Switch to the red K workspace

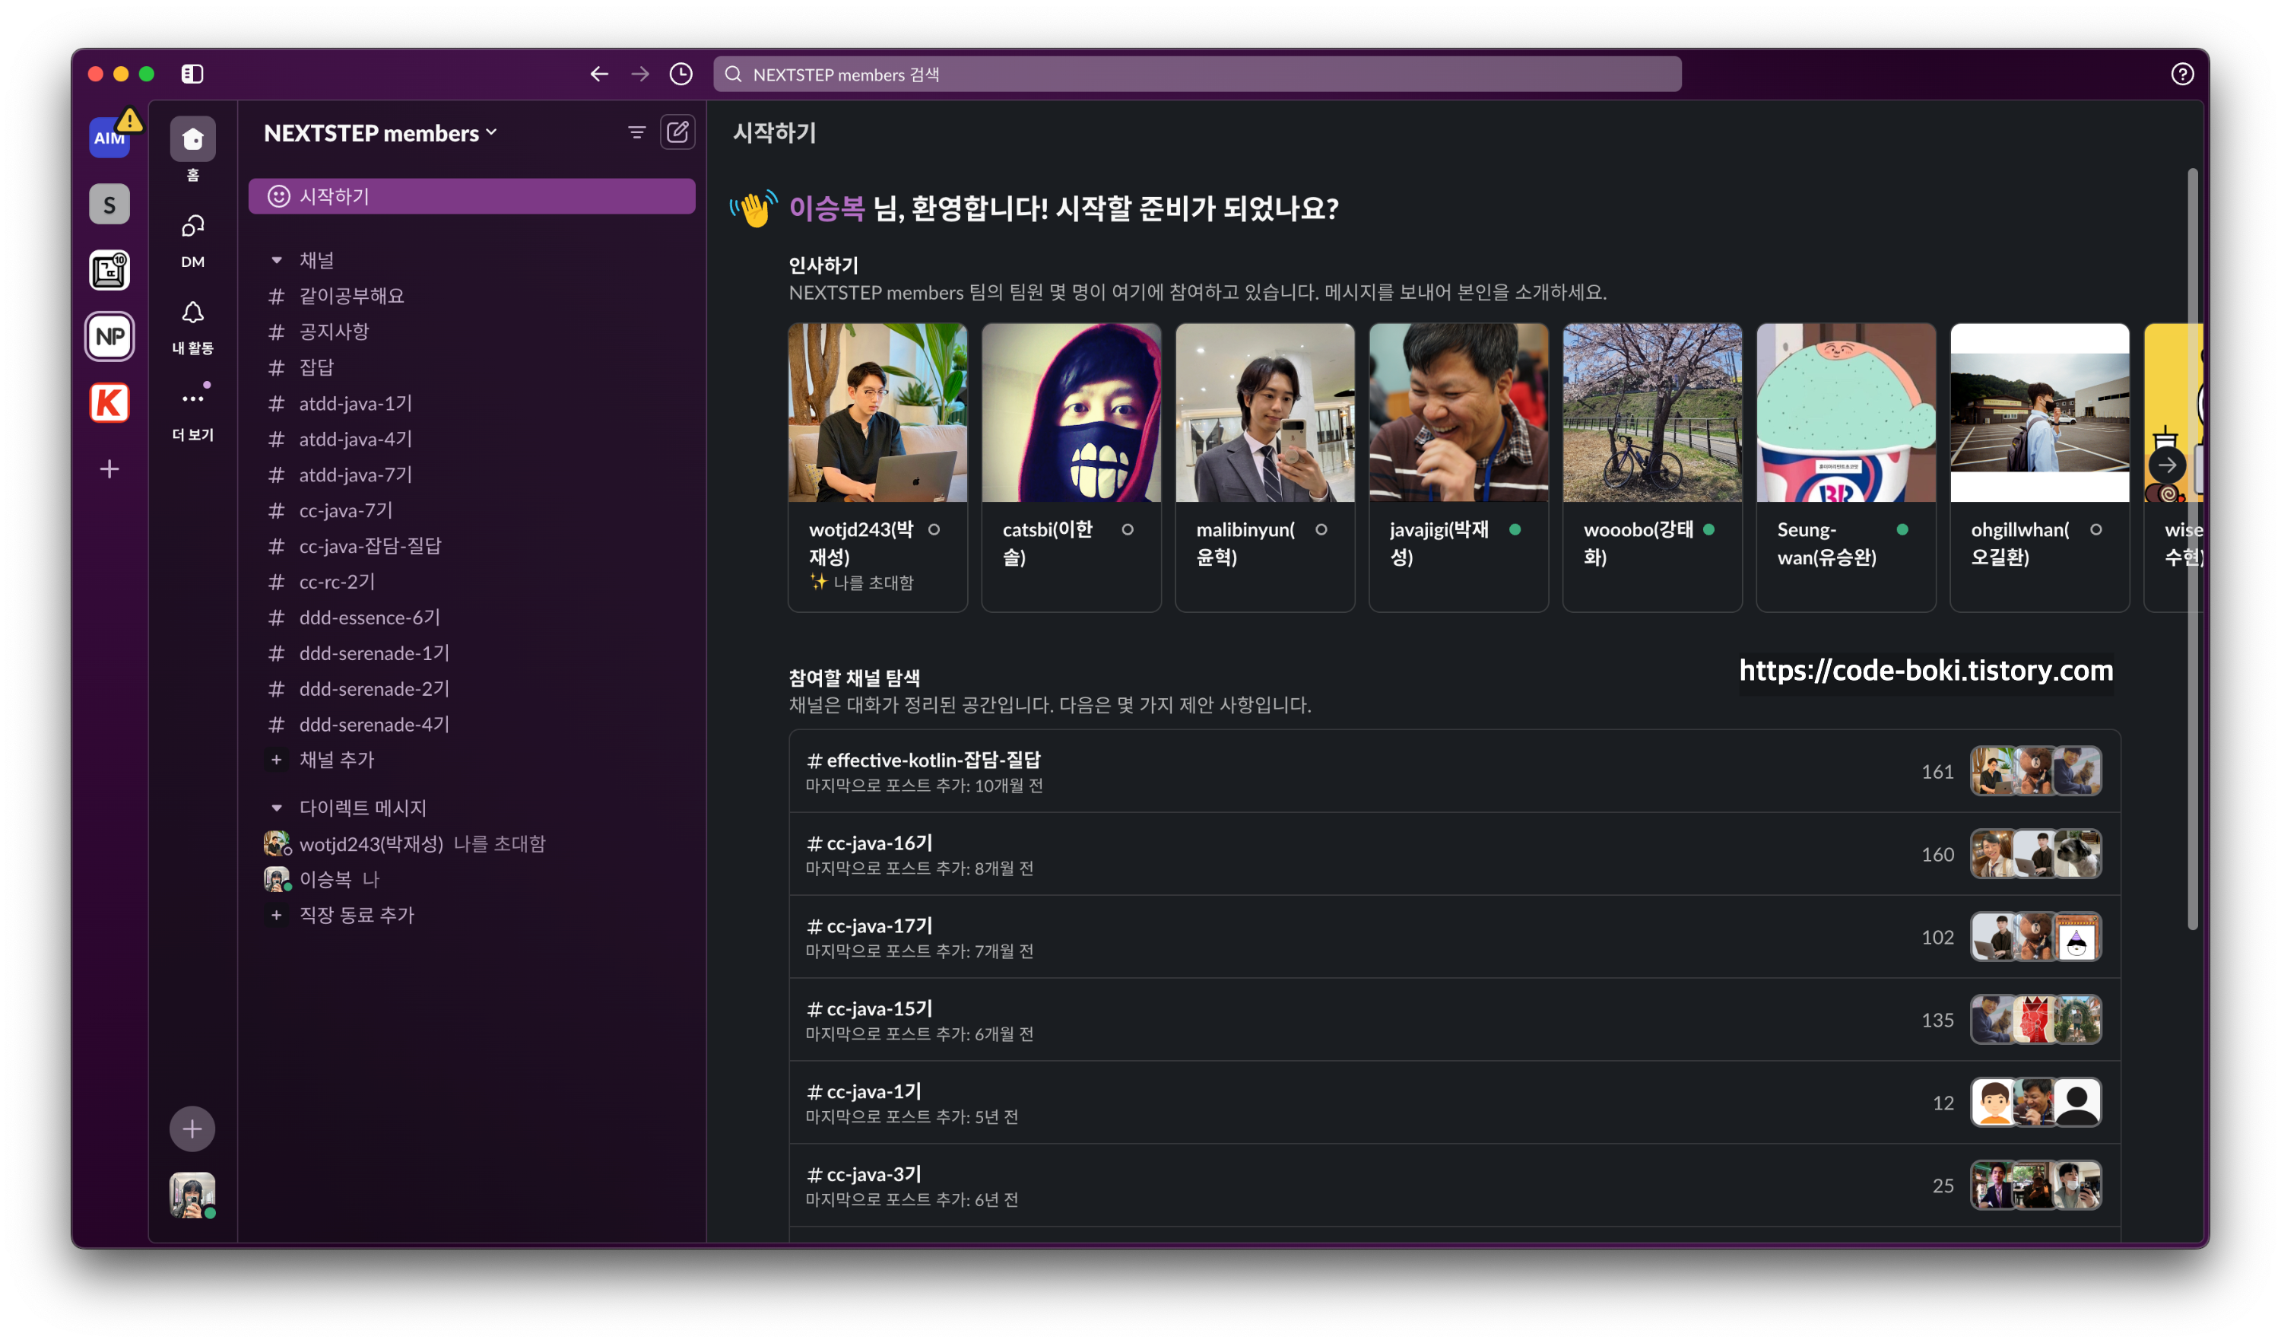click(109, 403)
